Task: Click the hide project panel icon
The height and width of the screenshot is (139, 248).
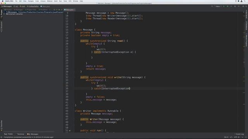Action: [62, 10]
